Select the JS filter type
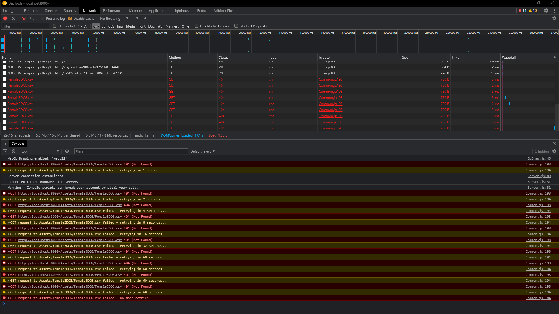The image size is (559, 314). pos(104,26)
